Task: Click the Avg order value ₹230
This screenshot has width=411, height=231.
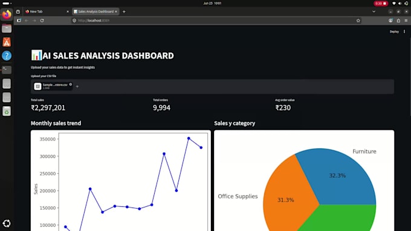Action: click(283, 108)
